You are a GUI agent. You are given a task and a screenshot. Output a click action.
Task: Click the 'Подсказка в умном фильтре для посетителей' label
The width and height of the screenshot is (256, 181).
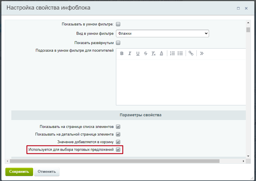tap(75, 51)
